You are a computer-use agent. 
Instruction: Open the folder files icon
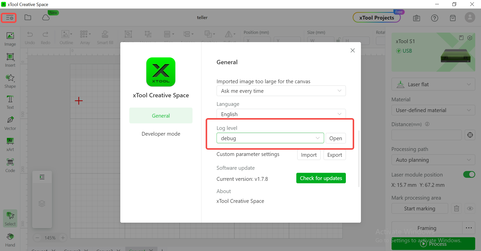[28, 18]
